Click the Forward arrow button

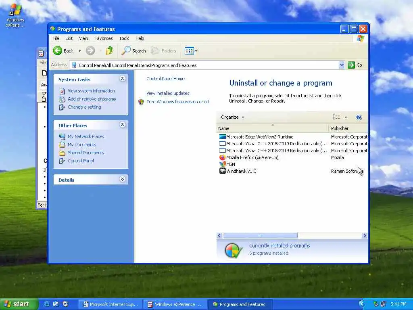tap(90, 50)
